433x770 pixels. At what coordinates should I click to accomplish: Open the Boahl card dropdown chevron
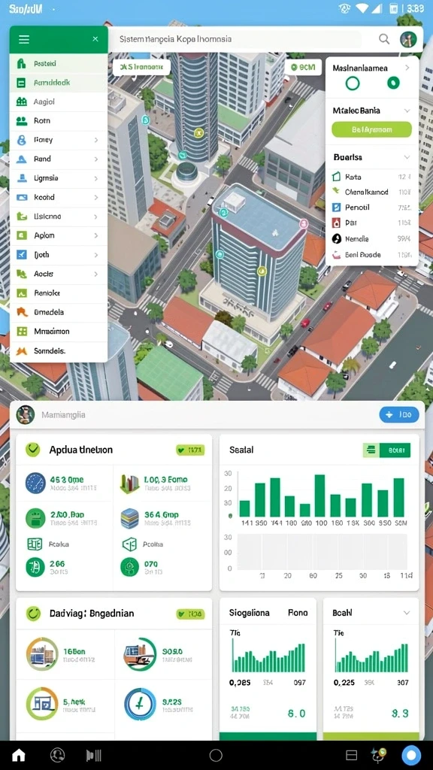(407, 613)
